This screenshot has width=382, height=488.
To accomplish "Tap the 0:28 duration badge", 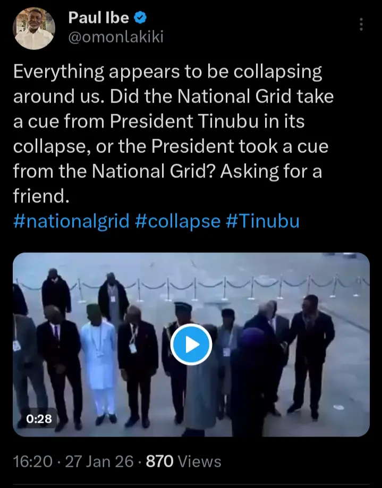I will tap(39, 418).
